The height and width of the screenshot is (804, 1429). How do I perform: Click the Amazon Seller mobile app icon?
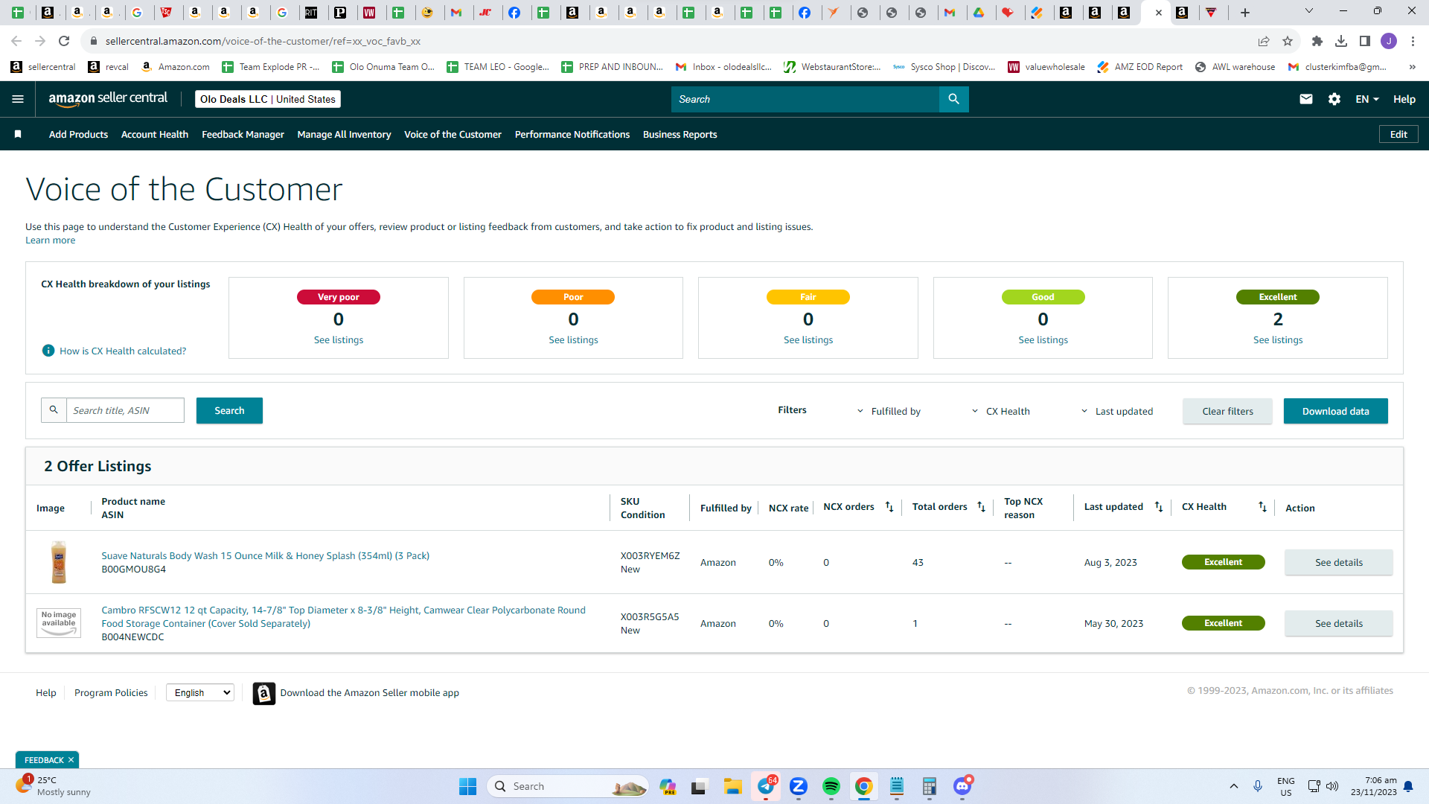click(x=264, y=693)
